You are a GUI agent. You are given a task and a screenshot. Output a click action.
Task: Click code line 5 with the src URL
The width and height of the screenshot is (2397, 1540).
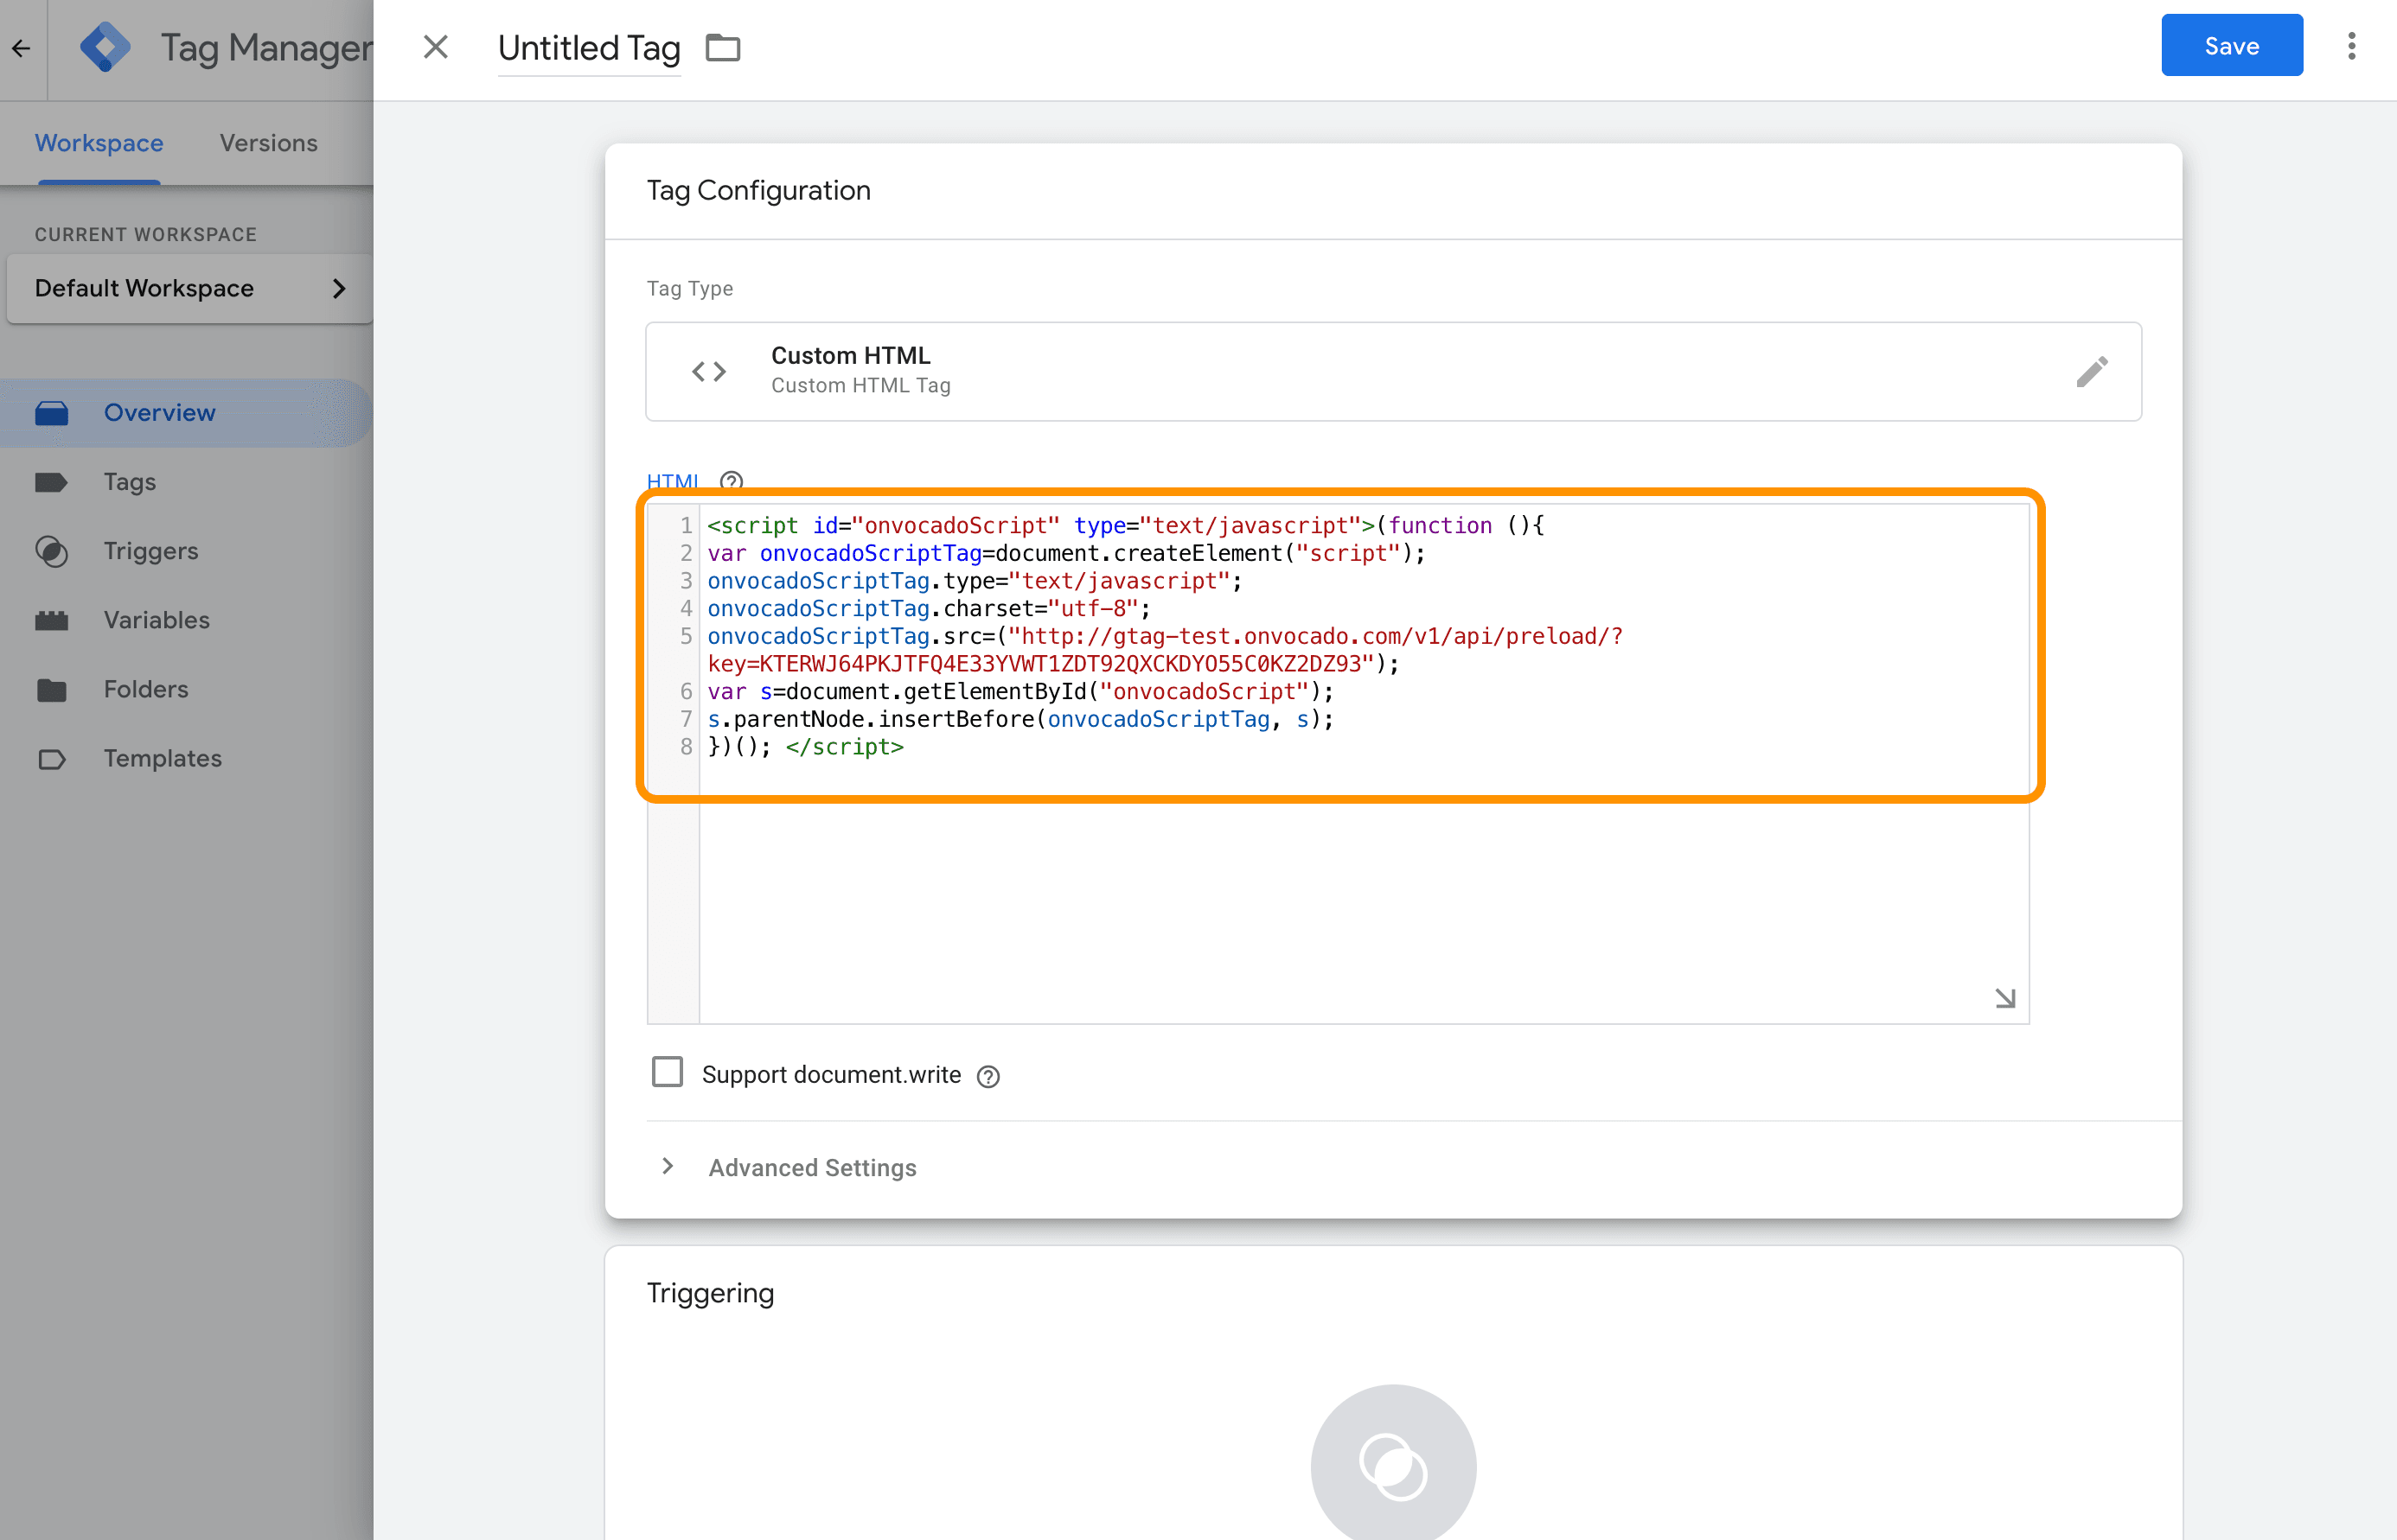1165,650
